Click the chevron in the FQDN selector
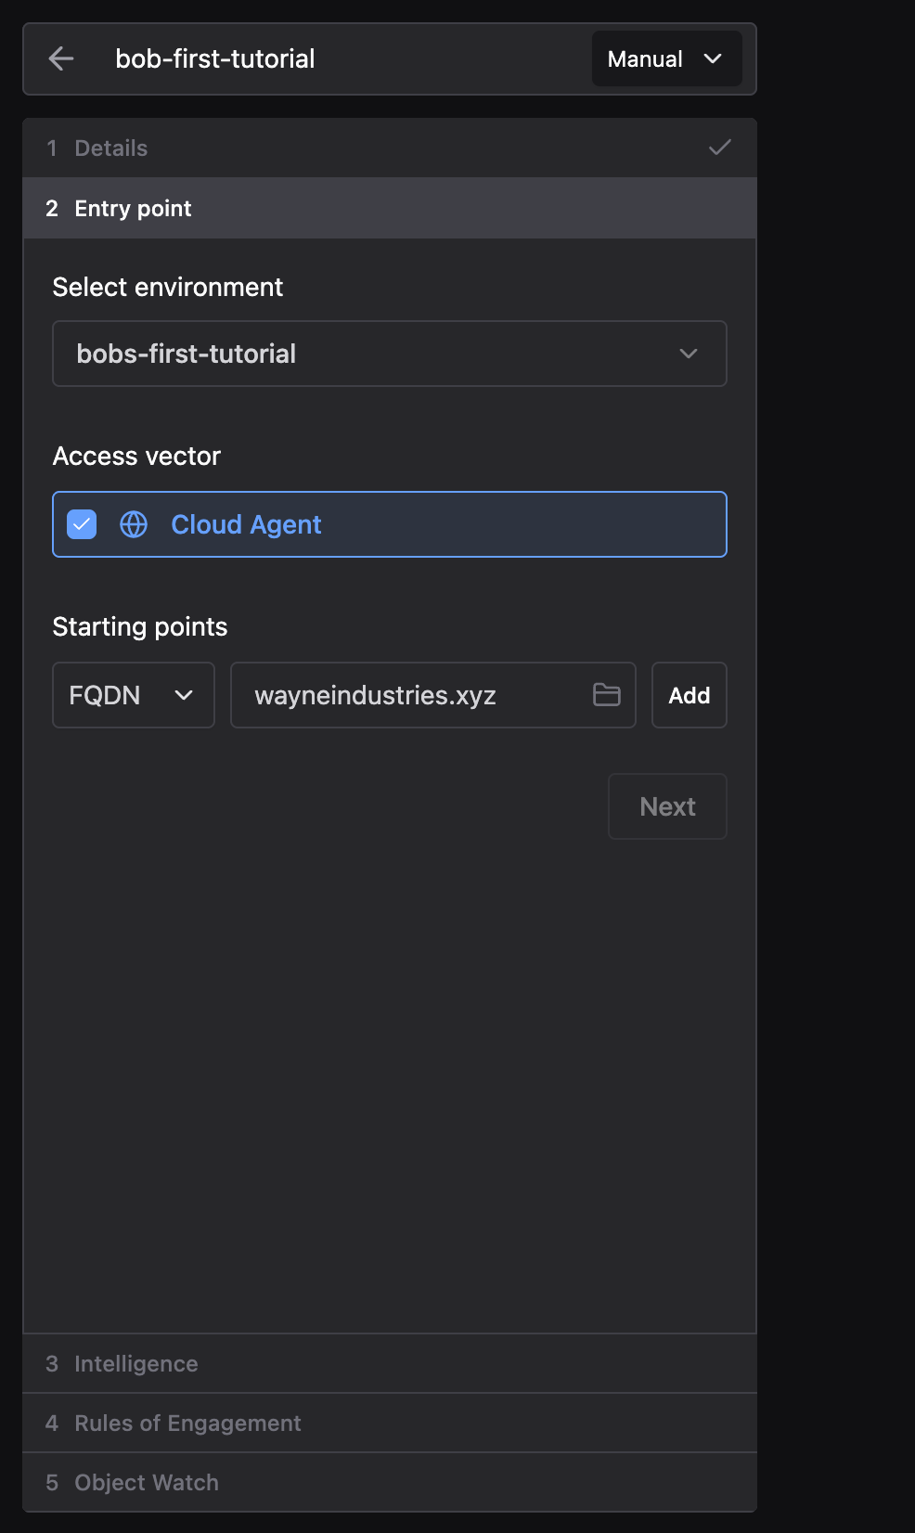Screen dimensions: 915x1533 pos(183,695)
